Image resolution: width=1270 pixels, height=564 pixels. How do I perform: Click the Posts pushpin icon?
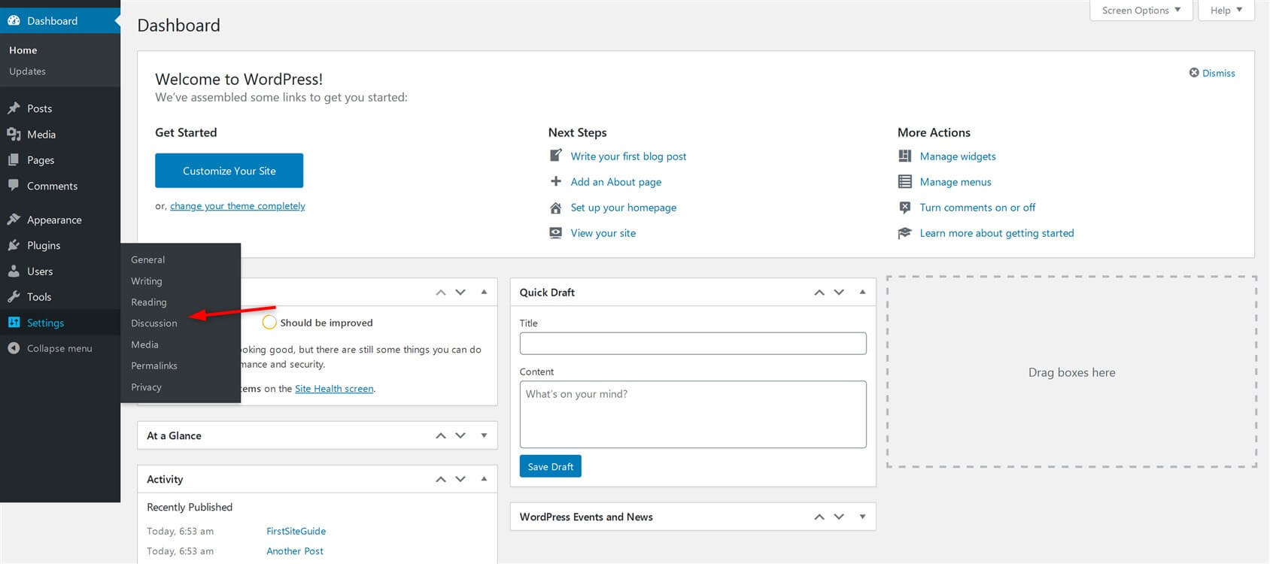click(14, 108)
